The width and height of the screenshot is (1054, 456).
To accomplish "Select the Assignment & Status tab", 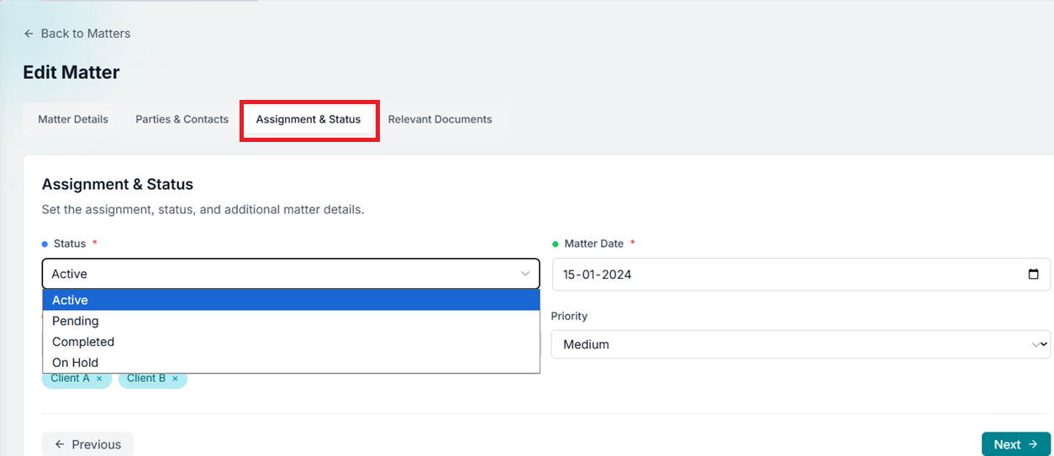I will pos(308,119).
